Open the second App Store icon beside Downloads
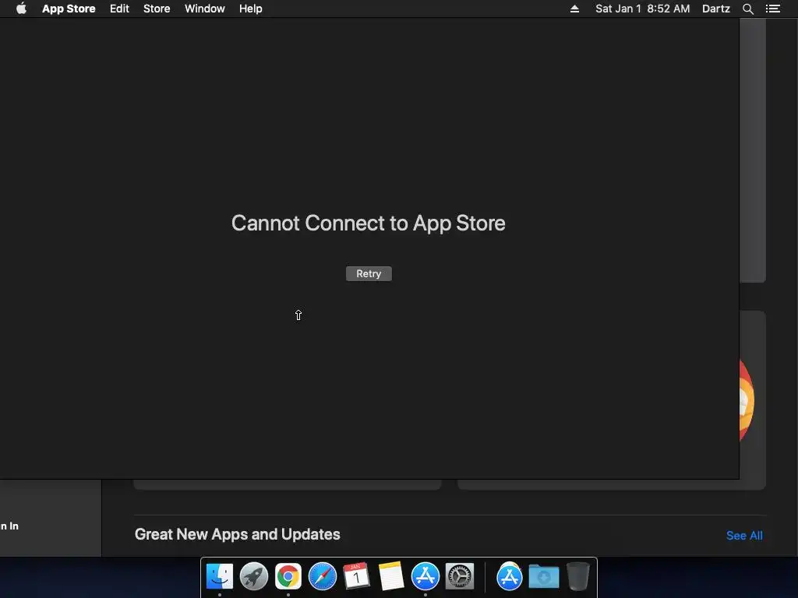The height and width of the screenshot is (598, 798). click(510, 577)
